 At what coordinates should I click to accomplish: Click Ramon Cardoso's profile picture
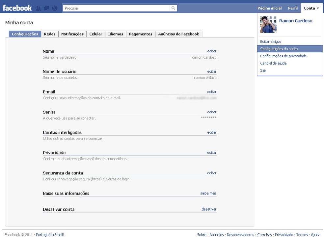click(x=268, y=24)
